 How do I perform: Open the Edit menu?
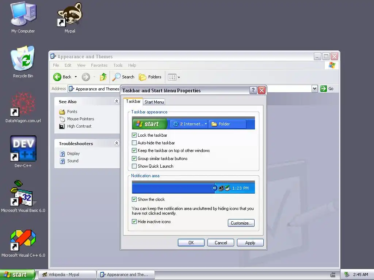[68, 65]
